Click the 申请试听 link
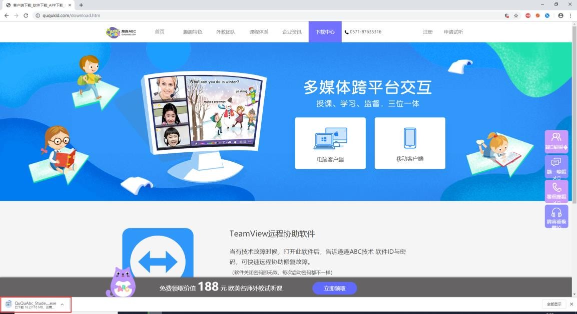 453,32
